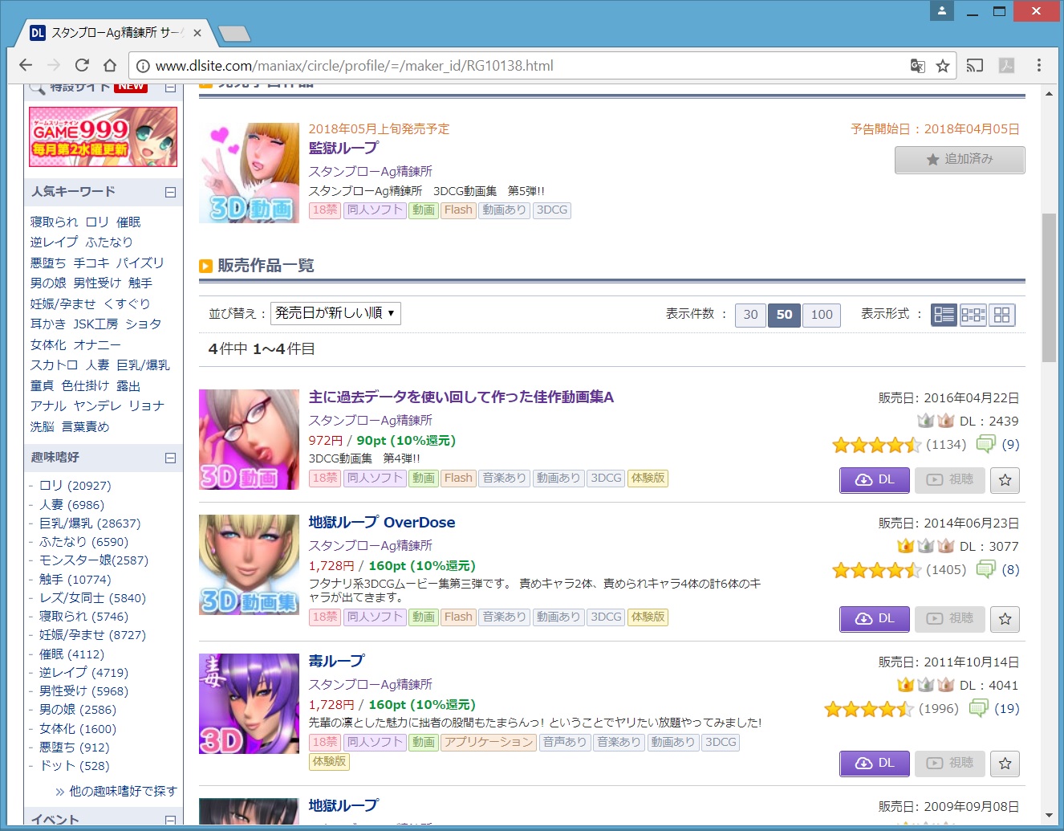Viewport: 1064px width, 831px height.
Task: Select the ドット (528) category
Action: [x=75, y=766]
